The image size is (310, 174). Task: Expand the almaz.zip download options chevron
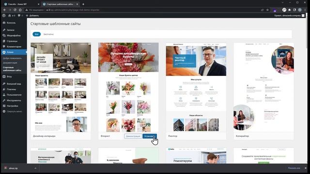pos(35,168)
